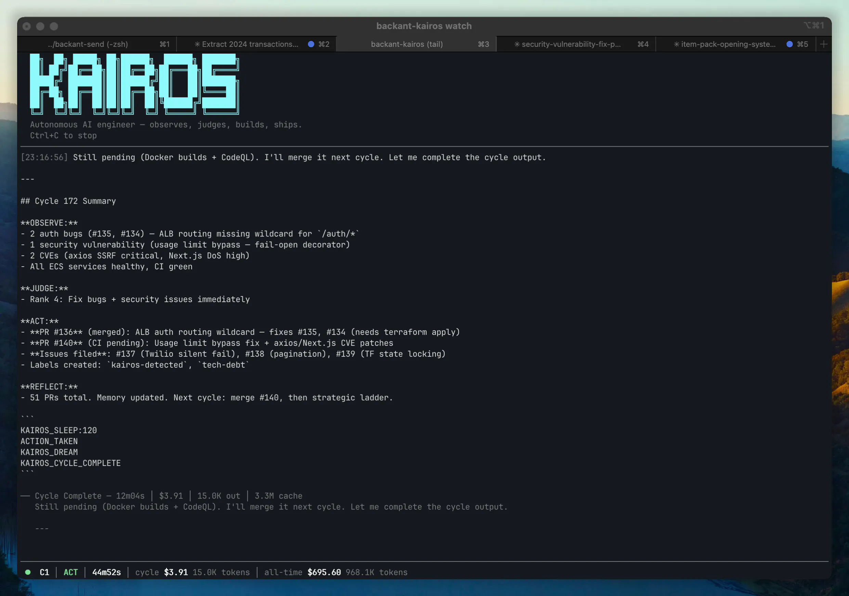The image size is (849, 596).
Task: Click the 'Rank 4: Fix bugs + security issues' line
Action: coord(135,299)
